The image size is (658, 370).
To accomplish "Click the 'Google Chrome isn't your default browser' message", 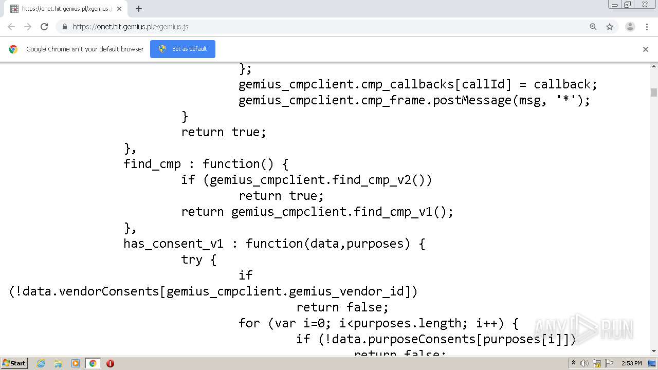I will (x=85, y=49).
